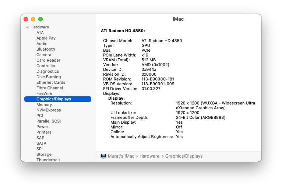Click the Mirror value Off
The width and height of the screenshot is (282, 189).
tap(179, 127)
